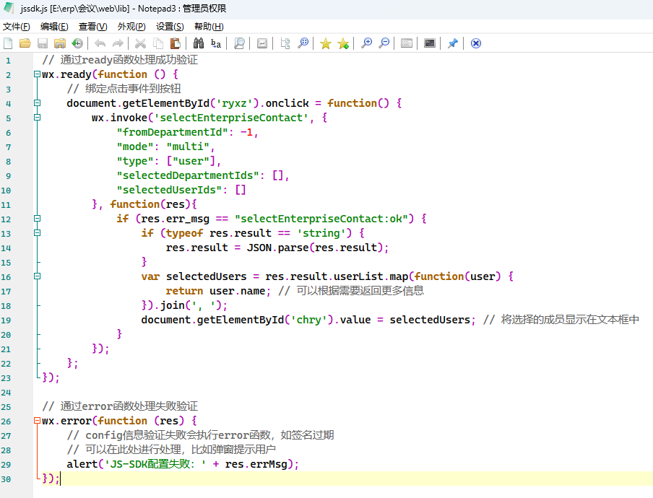This screenshot has width=653, height=498.
Task: Click line number 24 in the margin
Action: point(6,393)
